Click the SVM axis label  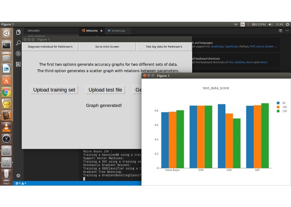201,170
